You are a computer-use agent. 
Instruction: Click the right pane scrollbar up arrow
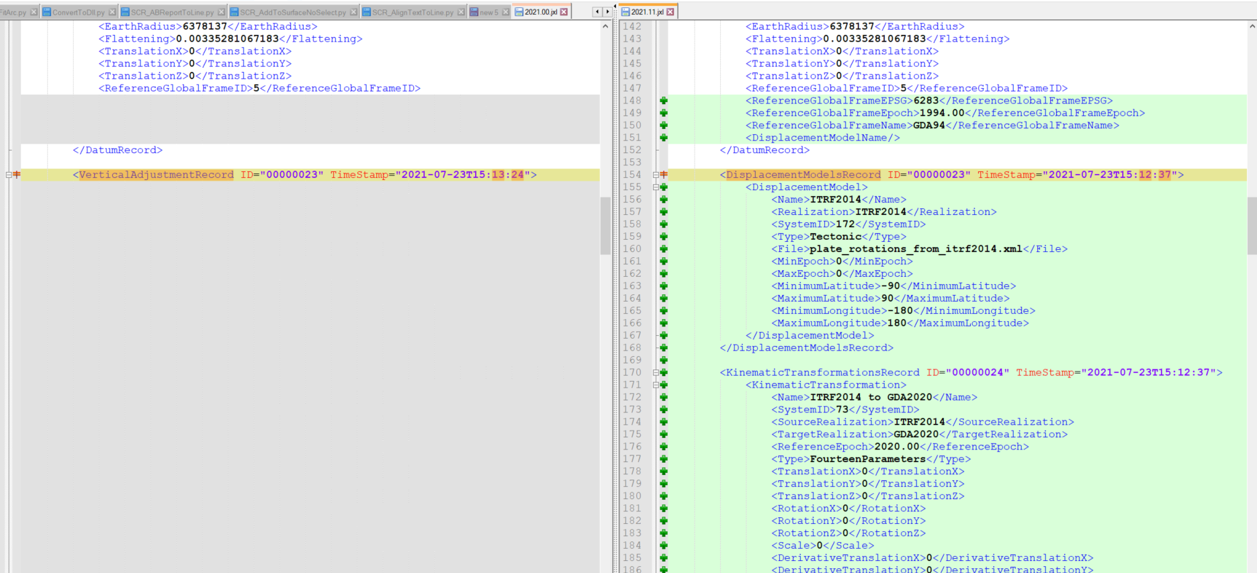click(1252, 27)
